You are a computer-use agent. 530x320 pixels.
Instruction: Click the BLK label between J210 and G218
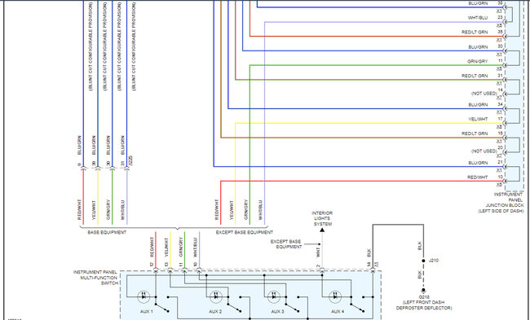(x=419, y=274)
